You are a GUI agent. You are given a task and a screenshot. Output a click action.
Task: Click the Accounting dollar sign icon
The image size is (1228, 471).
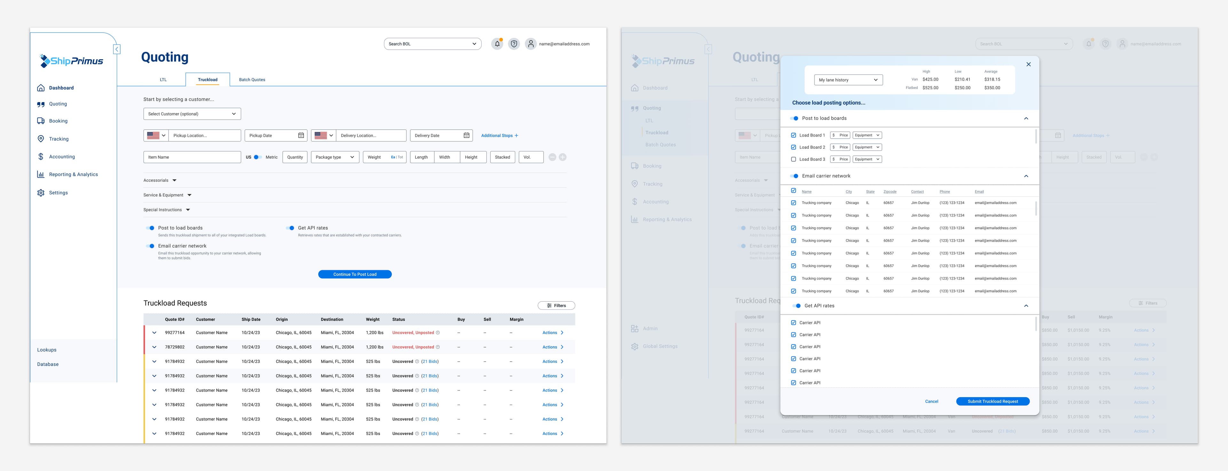pos(41,156)
